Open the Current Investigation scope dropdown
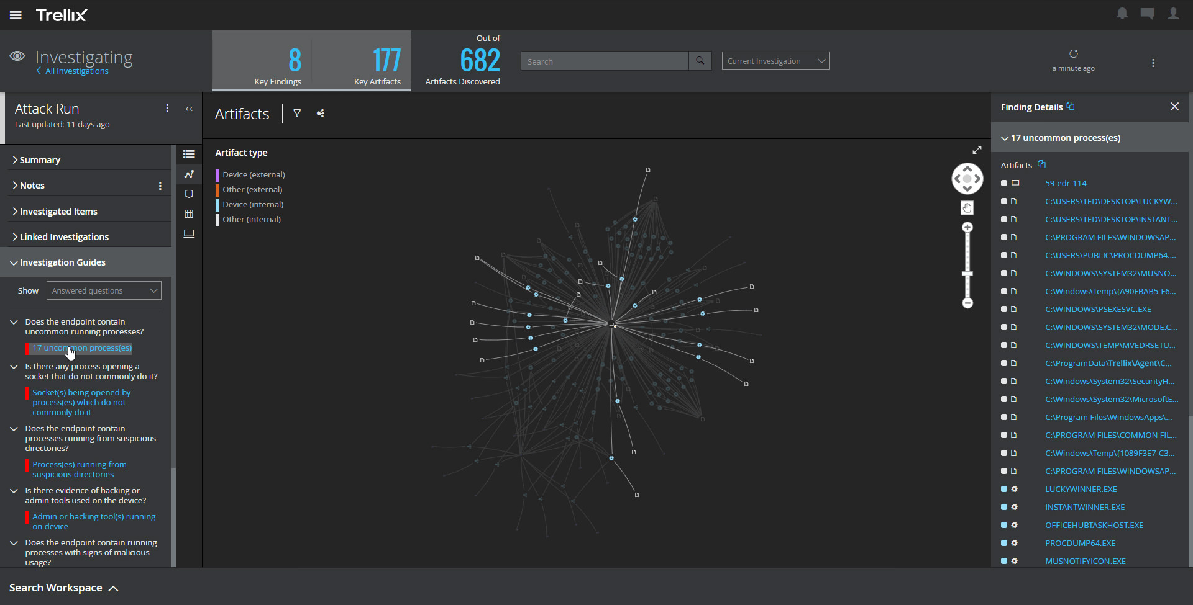 point(775,61)
